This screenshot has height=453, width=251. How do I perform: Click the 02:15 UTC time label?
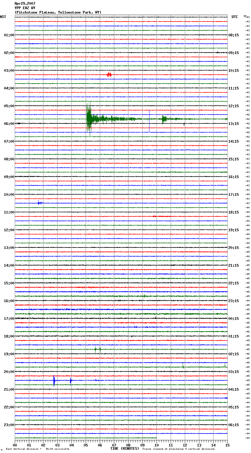click(x=234, y=354)
